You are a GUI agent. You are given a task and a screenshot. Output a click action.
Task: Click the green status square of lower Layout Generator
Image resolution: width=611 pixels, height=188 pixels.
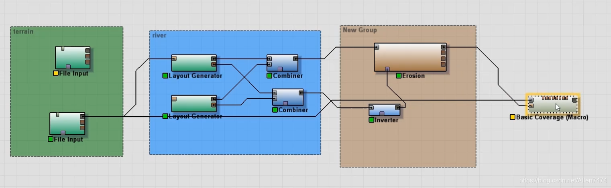[x=165, y=116]
